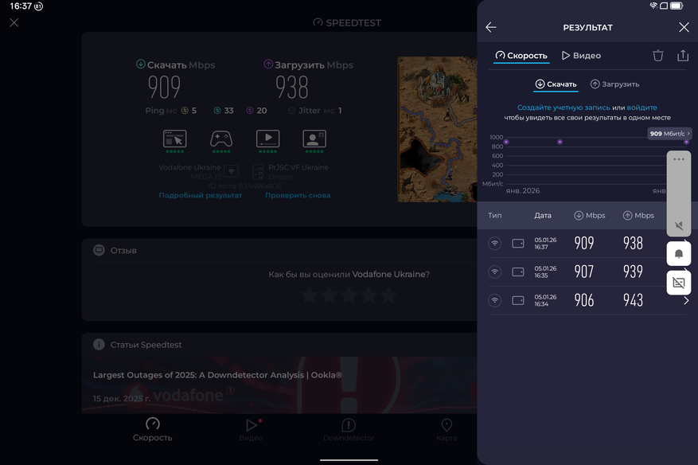Open the 16:37 result with 909 download
Viewport: 698px width, 465px height.
click(x=587, y=244)
